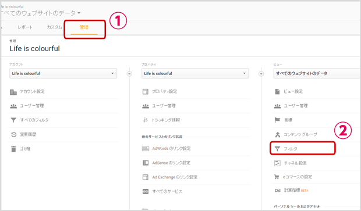The width and height of the screenshot is (361, 211).
Task: Click the arrow circle between property and view columns
Action: [x=261, y=74]
